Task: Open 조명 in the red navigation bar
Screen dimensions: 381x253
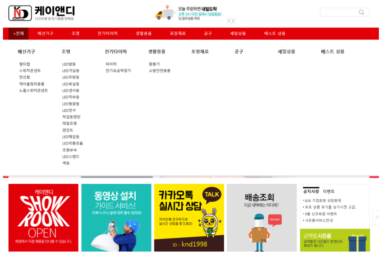Action: click(76, 33)
